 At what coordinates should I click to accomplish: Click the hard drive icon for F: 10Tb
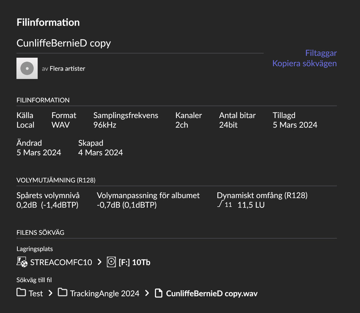(x=111, y=262)
